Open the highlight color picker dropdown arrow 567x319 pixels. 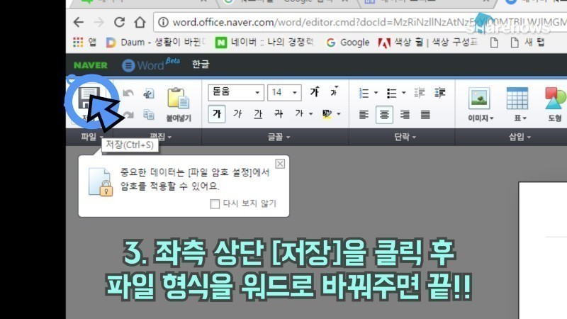339,114
